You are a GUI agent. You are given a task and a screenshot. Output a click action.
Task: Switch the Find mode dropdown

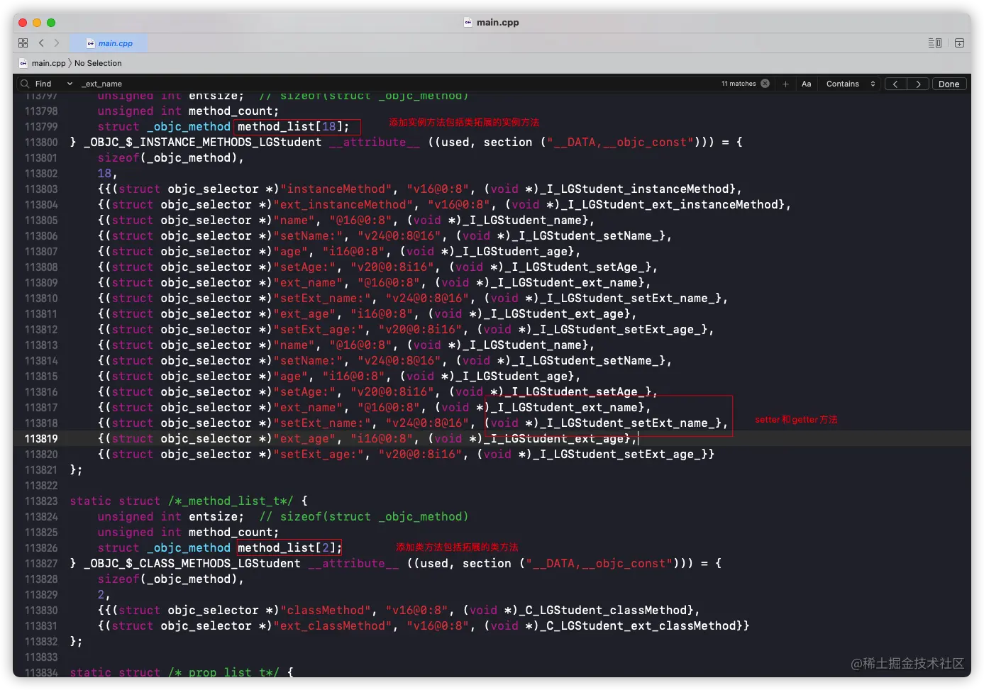54,84
